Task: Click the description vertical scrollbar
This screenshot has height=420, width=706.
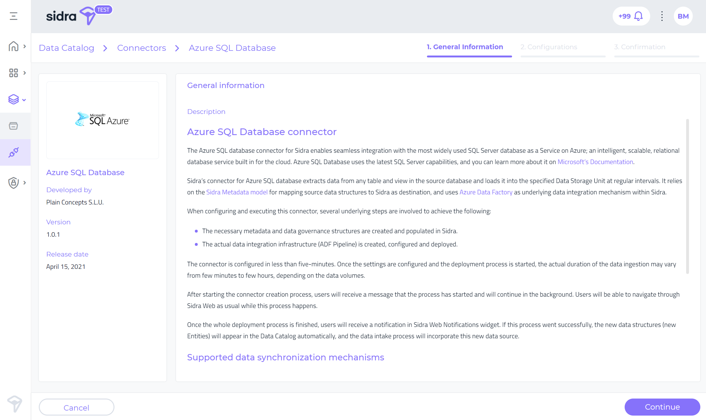Action: coord(687,196)
